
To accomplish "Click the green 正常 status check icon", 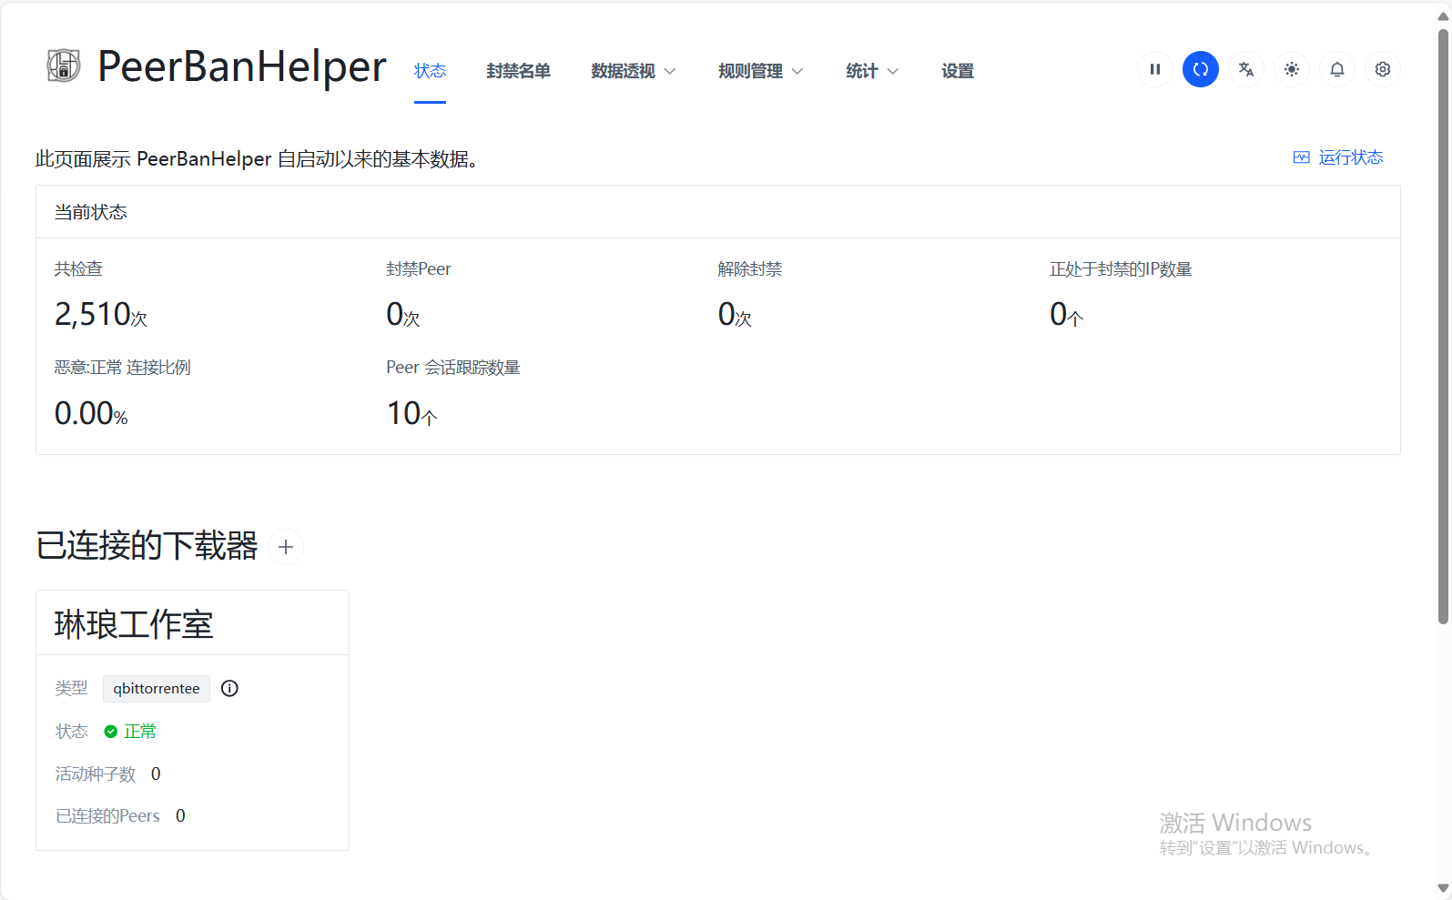I will pos(111,732).
